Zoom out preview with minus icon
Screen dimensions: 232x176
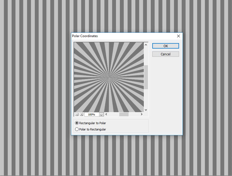[x=77, y=114]
